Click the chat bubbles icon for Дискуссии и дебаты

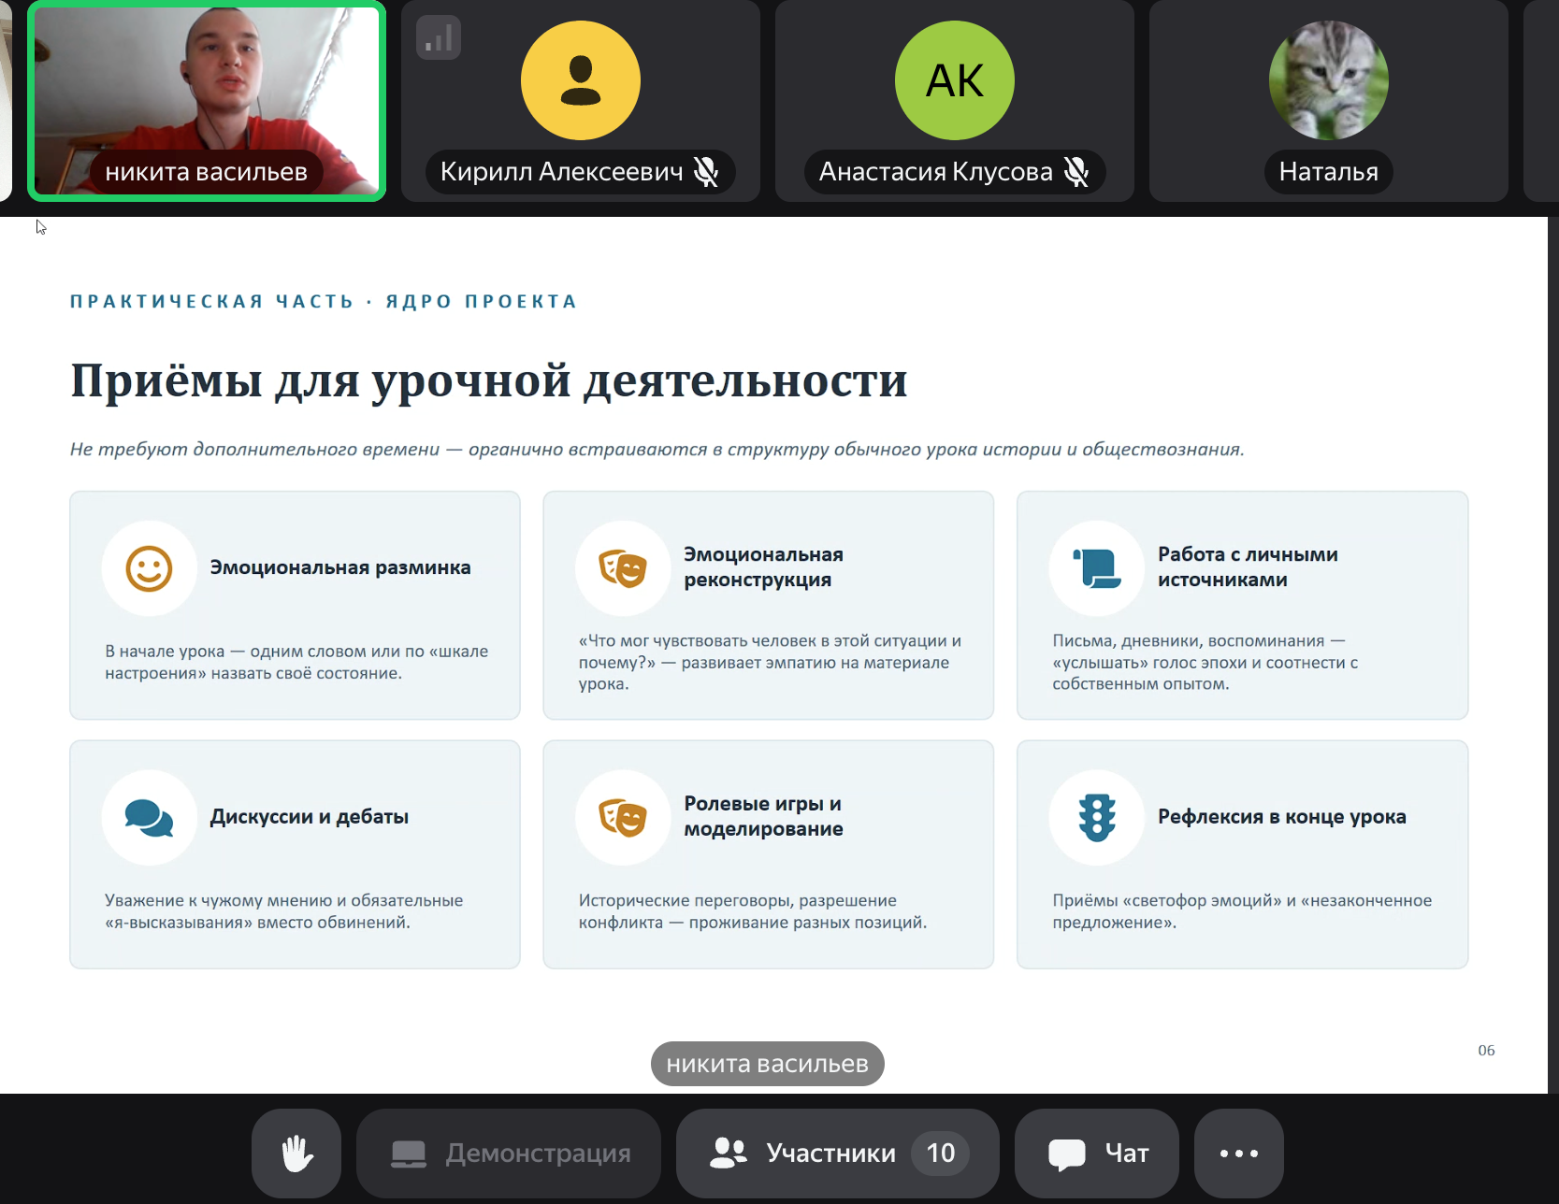(x=150, y=818)
